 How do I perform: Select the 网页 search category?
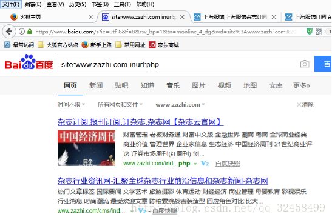pos(70,85)
